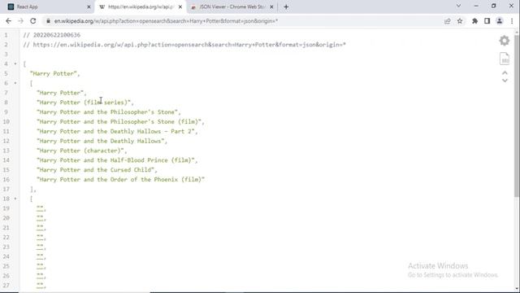Click line number 17 in the gutter
Image resolution: width=520 pixels, height=293 pixels.
[6, 189]
